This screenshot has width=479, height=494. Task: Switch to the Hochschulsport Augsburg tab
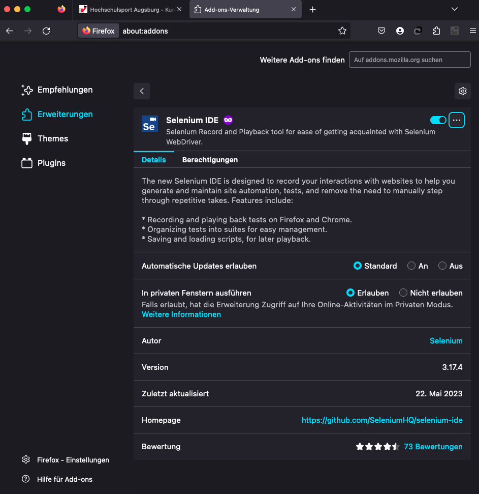click(127, 10)
